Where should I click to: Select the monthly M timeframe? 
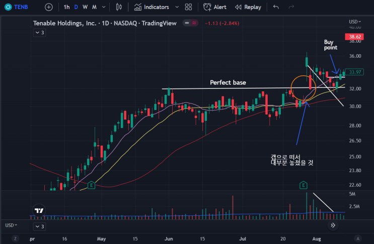click(95, 7)
